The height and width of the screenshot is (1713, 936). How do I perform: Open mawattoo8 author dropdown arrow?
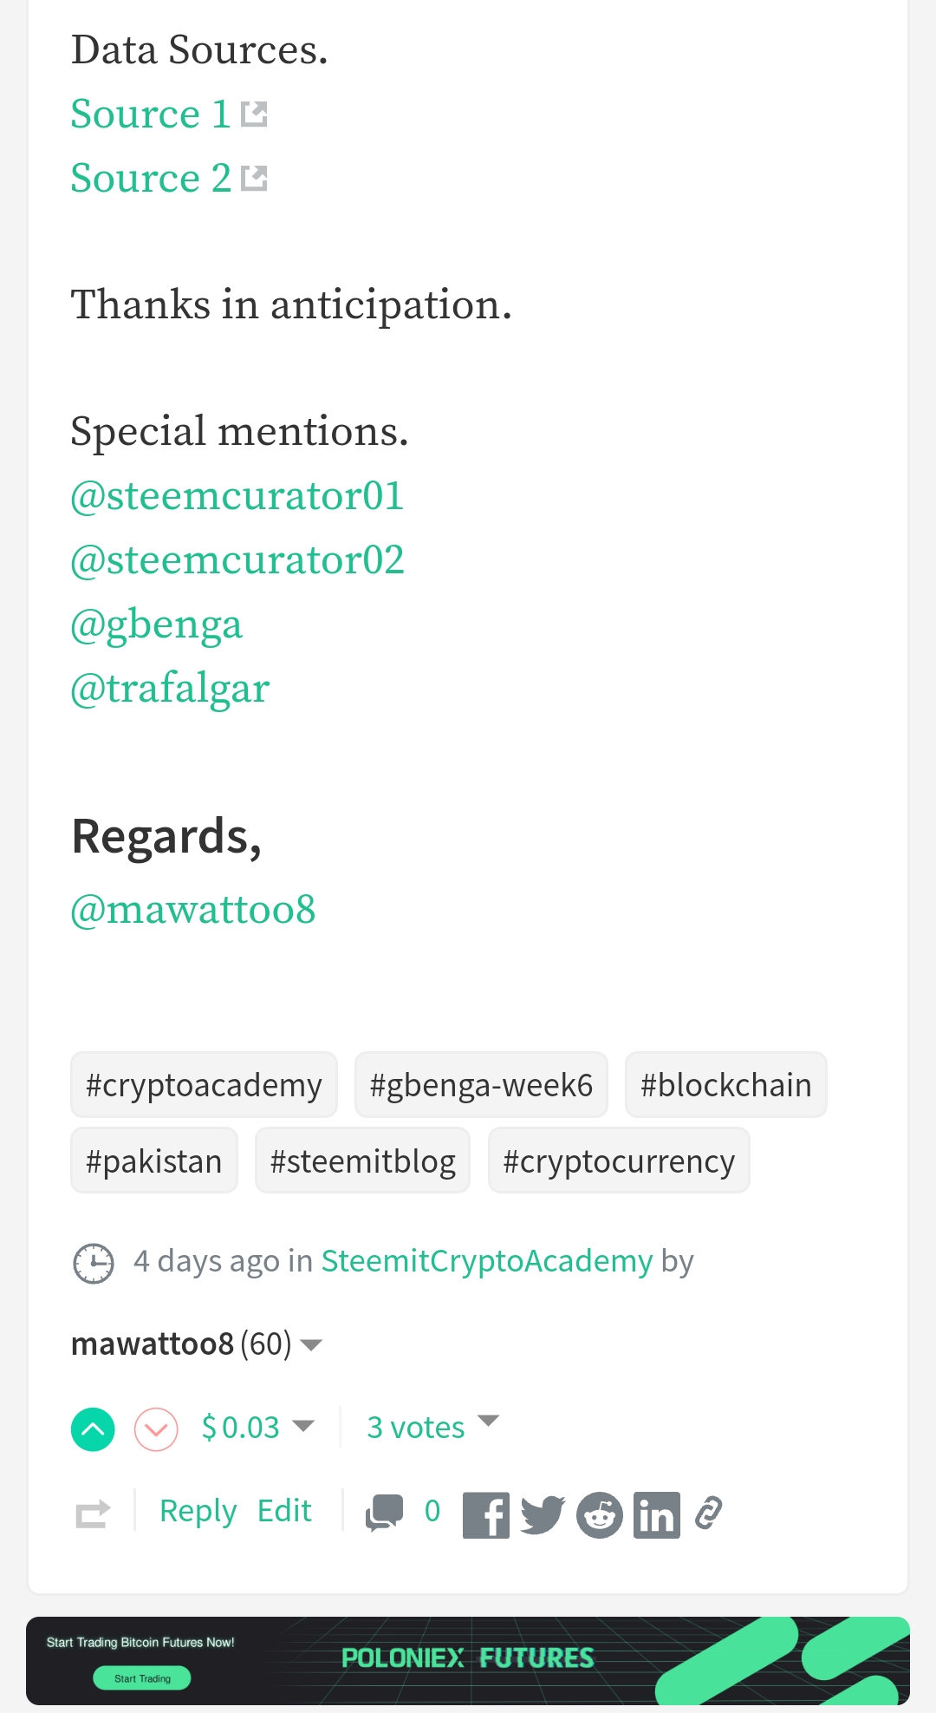click(311, 1345)
